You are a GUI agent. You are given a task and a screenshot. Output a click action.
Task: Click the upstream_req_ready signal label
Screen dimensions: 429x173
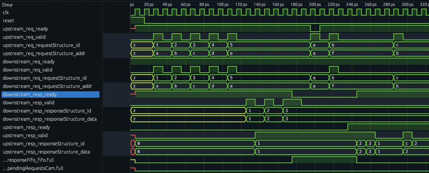tap(25, 29)
